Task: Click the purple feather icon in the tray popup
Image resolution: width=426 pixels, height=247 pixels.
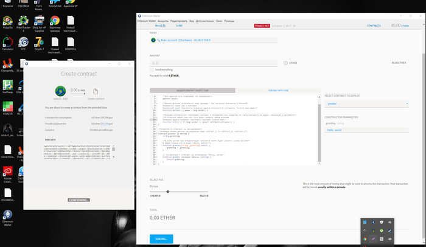Action: click(373, 239)
